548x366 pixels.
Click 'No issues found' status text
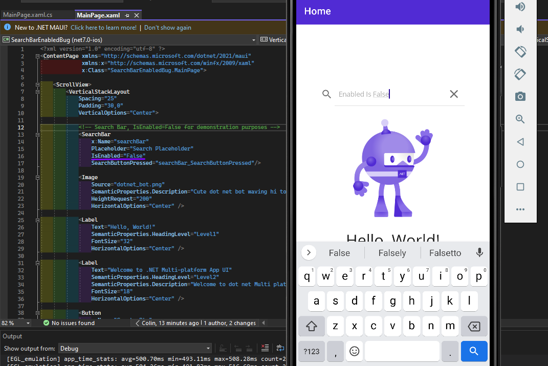pos(73,323)
